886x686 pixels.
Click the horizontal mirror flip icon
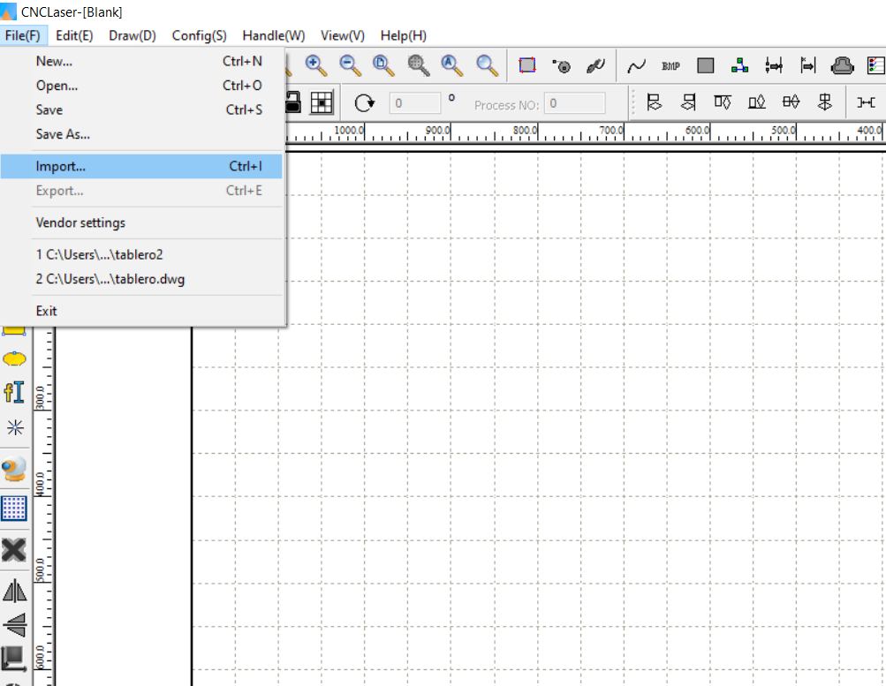[x=15, y=591]
